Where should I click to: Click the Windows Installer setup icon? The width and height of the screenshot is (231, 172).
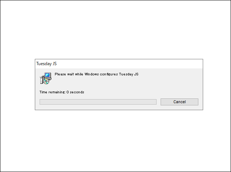point(45,78)
